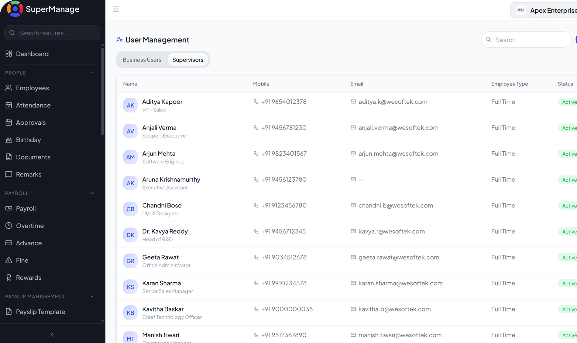Viewport: 577px width, 343px height.
Task: Click email kavya.r@wesoftek.com
Action: tap(392, 231)
